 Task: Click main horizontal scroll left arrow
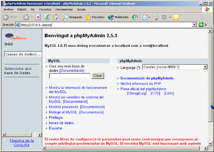pos(44,148)
